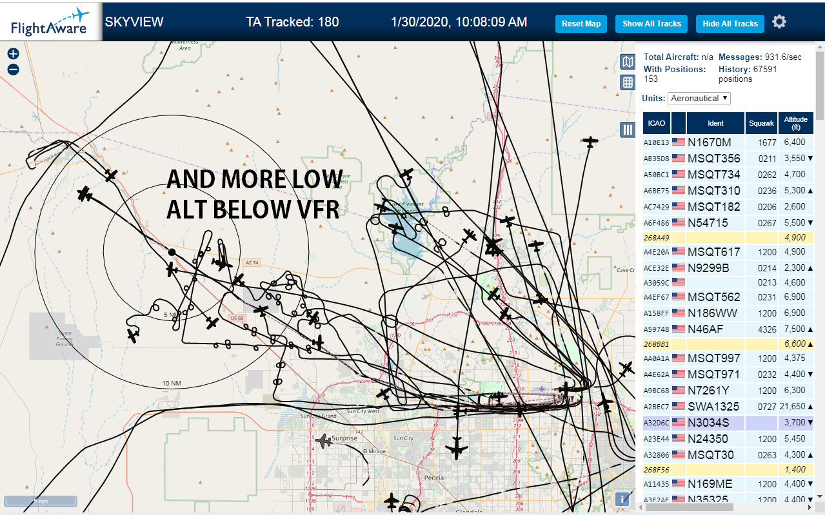
Task: Click the FlightAware logo
Action: 50,23
